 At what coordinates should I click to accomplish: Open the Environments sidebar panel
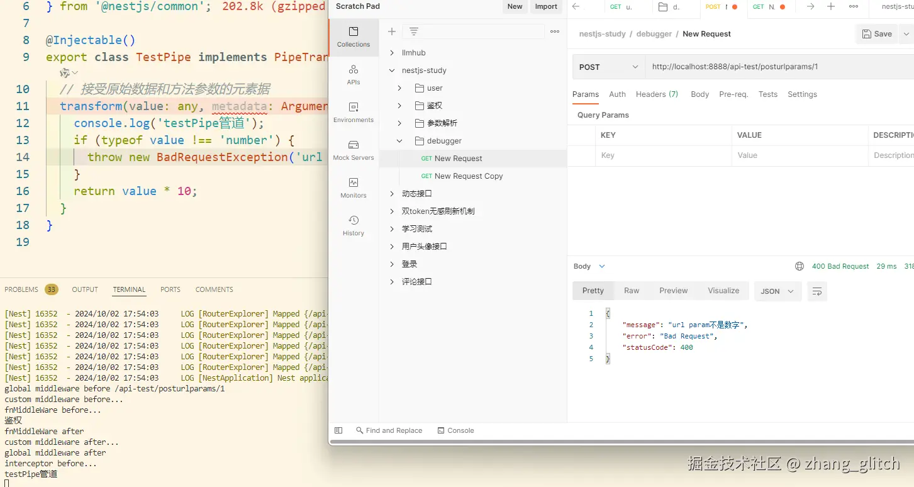(x=354, y=113)
